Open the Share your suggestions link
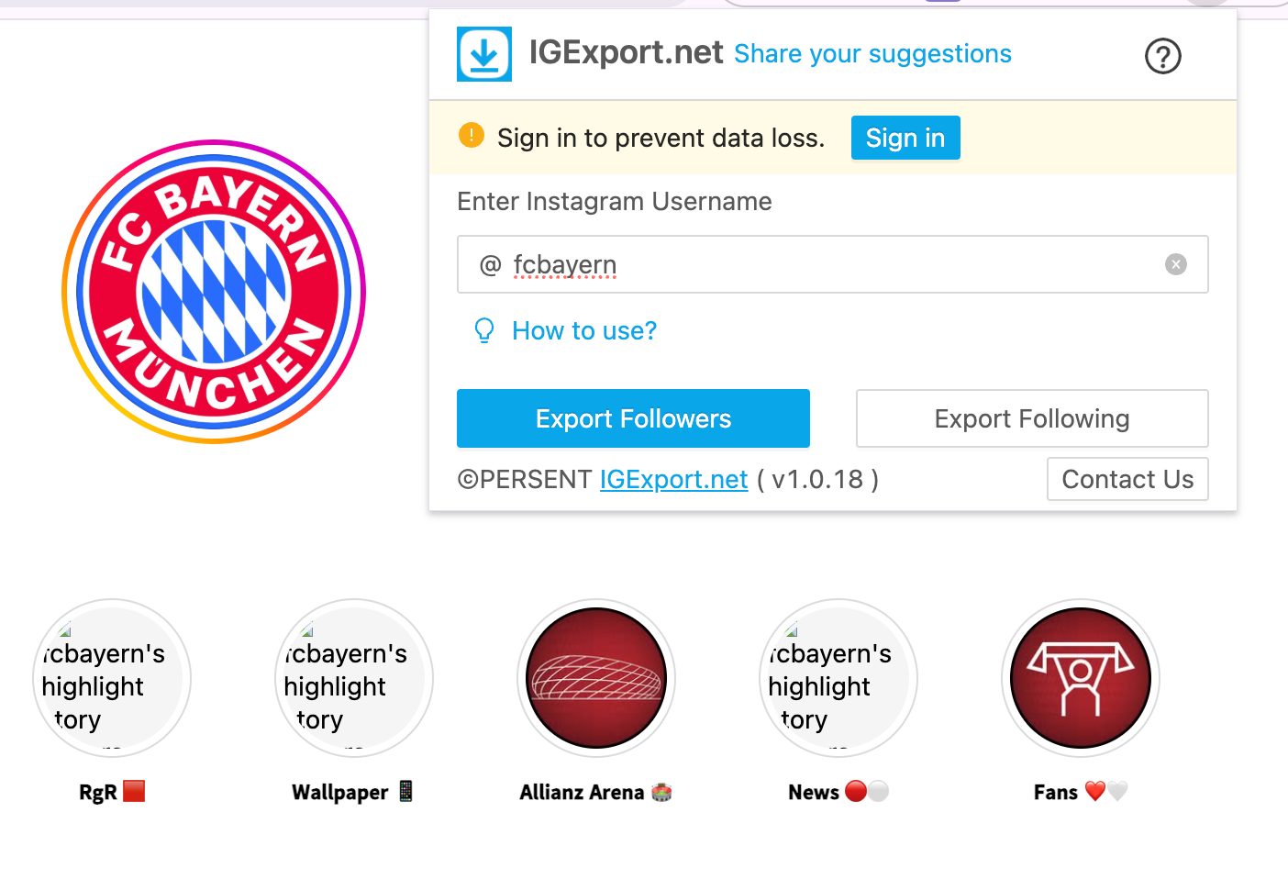 coord(872,53)
